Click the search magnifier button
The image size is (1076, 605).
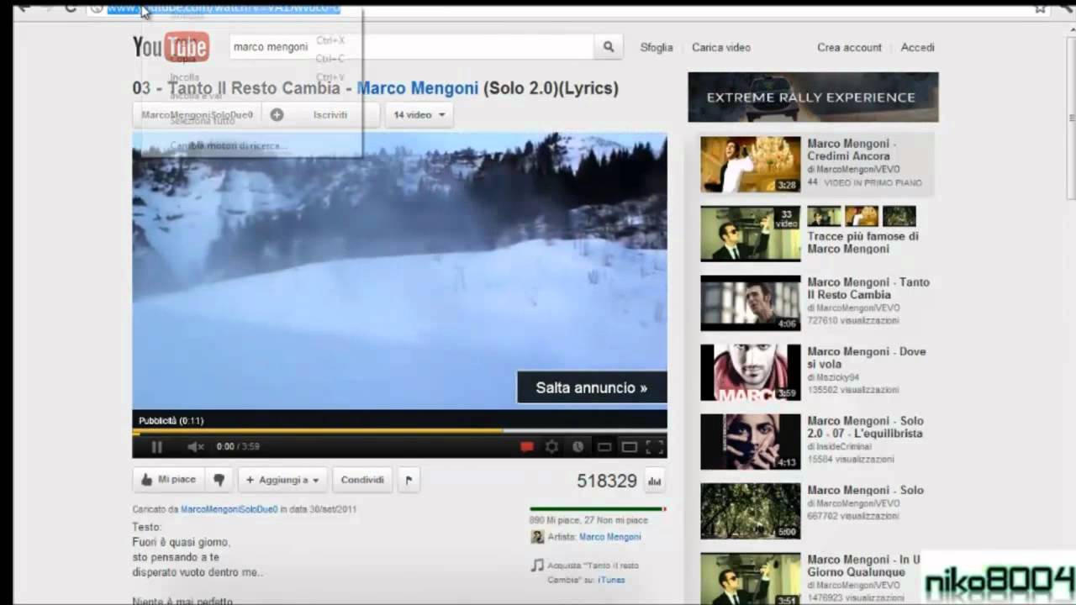tap(609, 47)
